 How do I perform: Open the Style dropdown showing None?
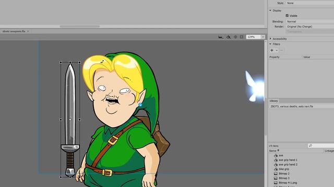coord(310,3)
